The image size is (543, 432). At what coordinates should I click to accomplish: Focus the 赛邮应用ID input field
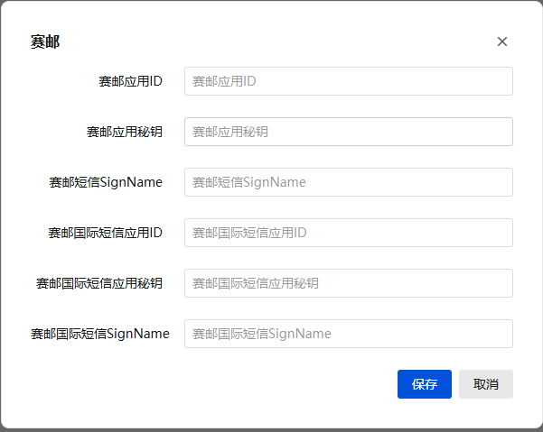349,81
